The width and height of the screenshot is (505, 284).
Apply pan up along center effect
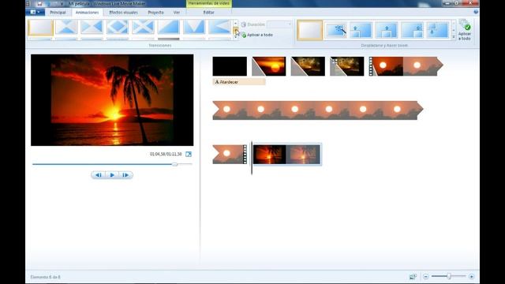click(x=387, y=30)
